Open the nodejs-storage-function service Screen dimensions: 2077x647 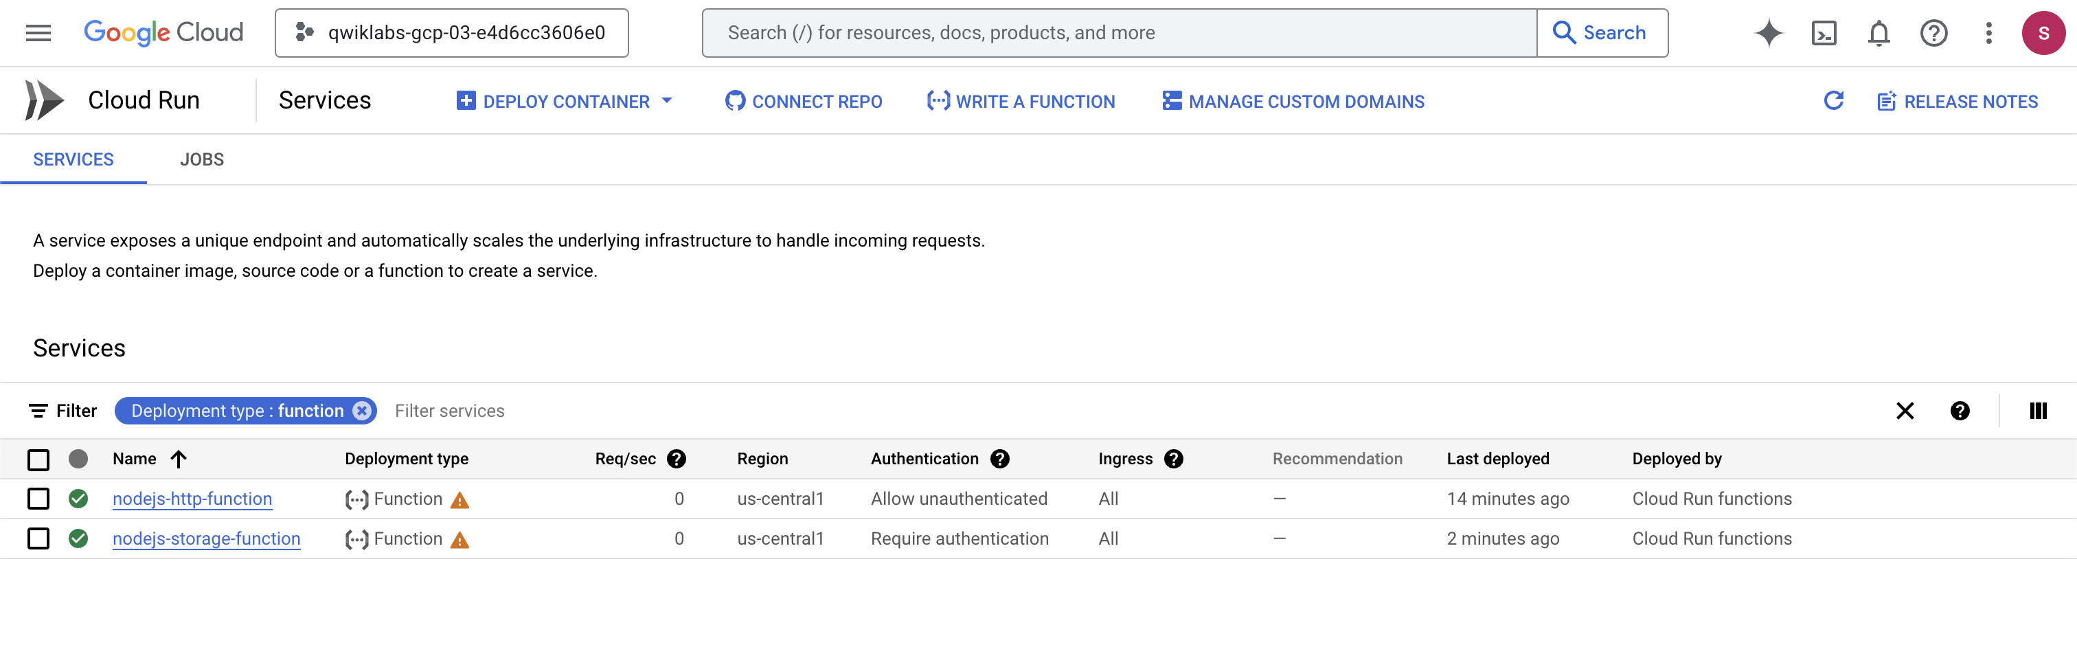[207, 538]
